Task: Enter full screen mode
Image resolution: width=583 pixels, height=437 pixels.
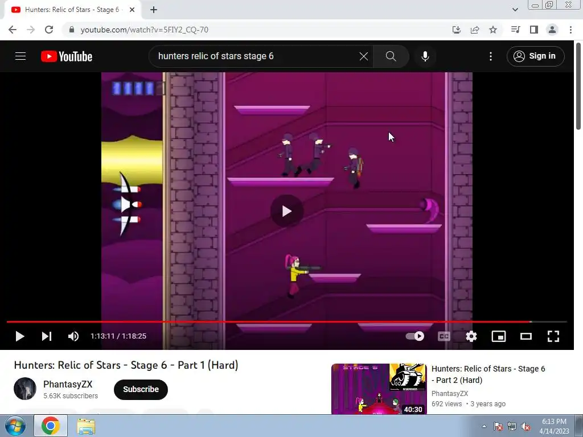Action: (553, 336)
